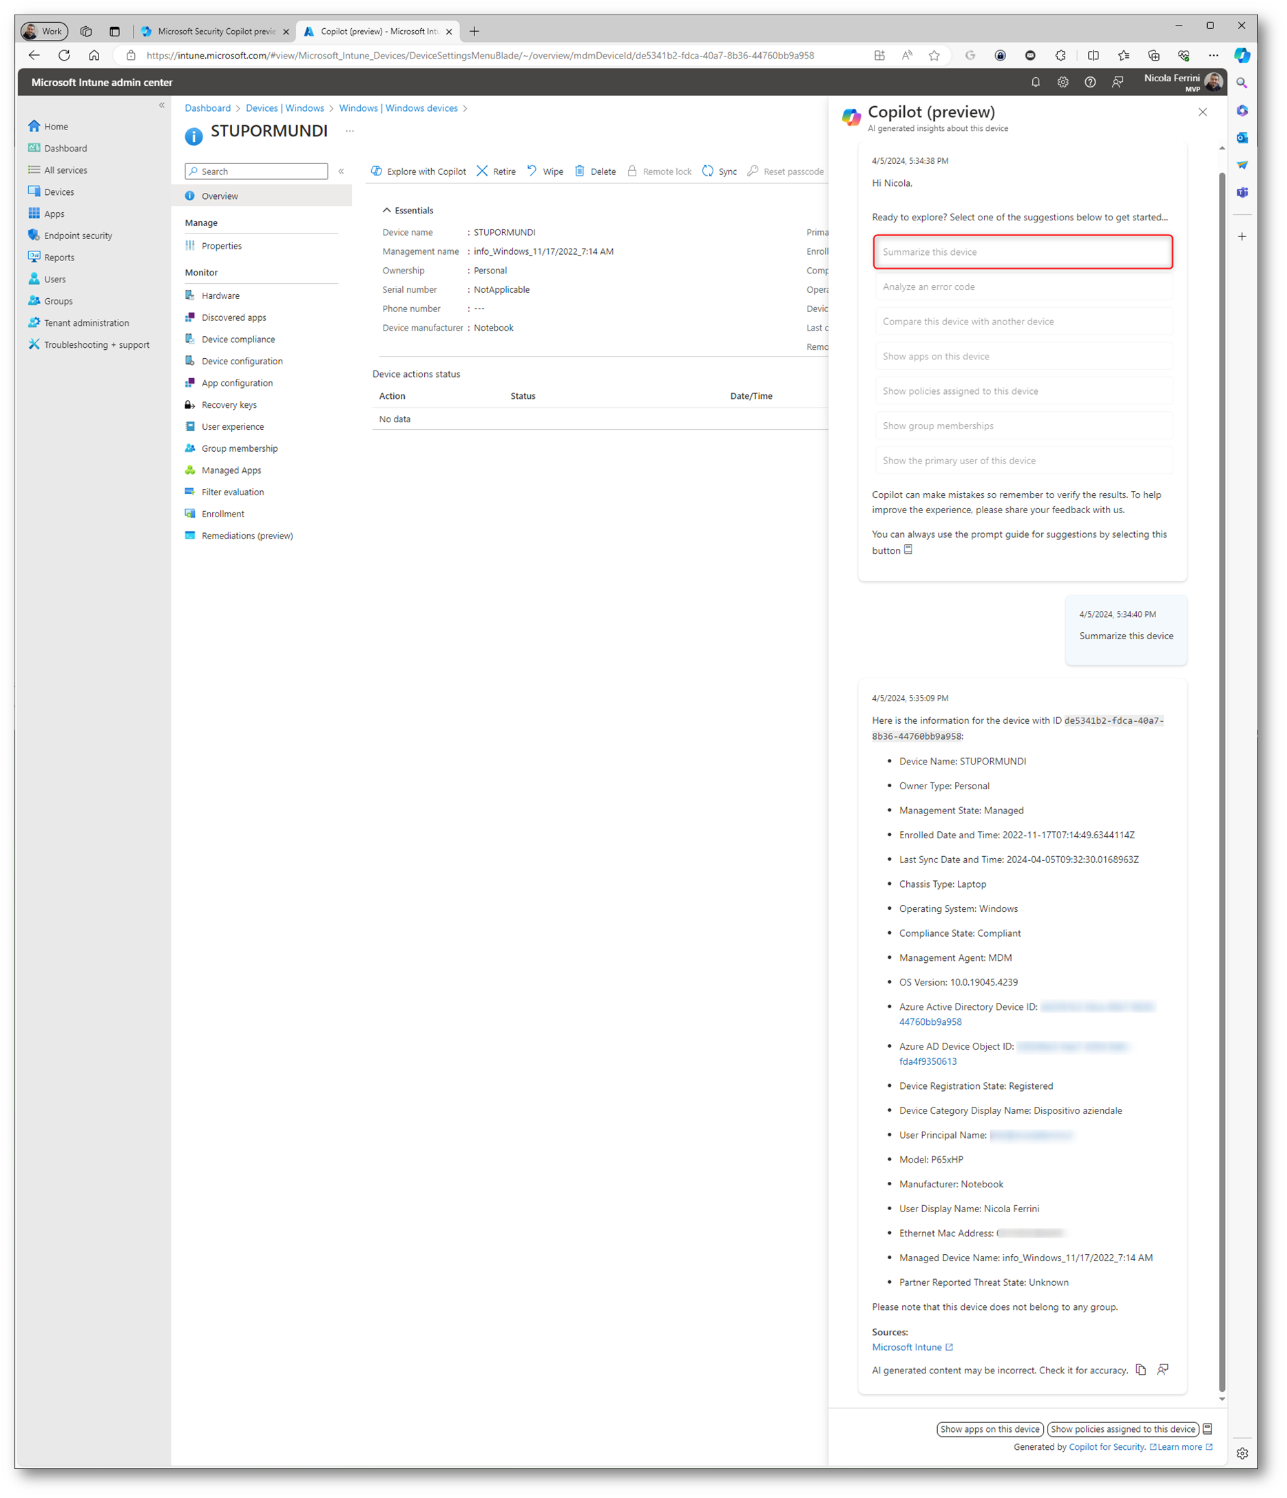Refresh the browser page
This screenshot has height=1498, width=1287.
(x=64, y=56)
